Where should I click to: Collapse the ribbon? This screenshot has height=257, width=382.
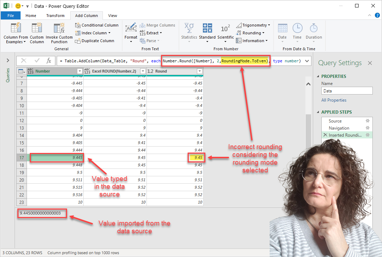coord(370,15)
